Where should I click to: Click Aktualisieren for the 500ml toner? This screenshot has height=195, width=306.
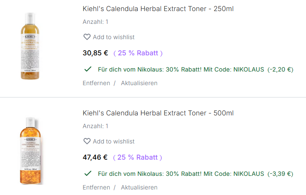[x=139, y=187]
